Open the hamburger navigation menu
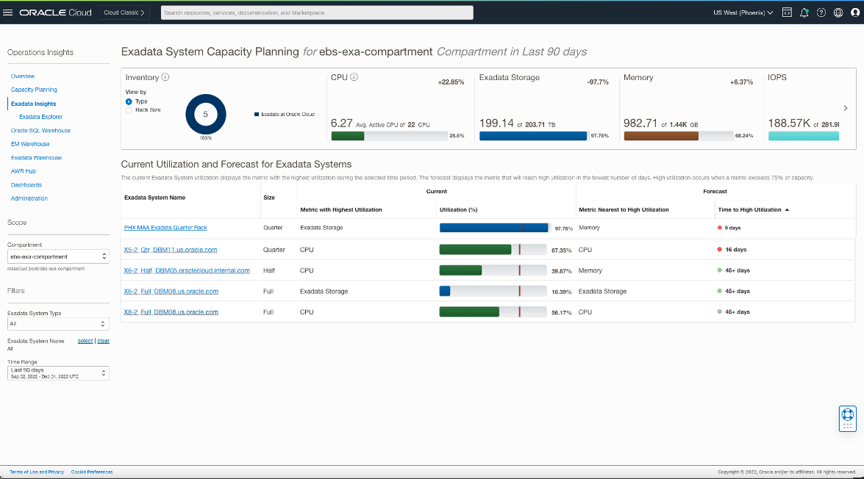The image size is (864, 479). (8, 12)
